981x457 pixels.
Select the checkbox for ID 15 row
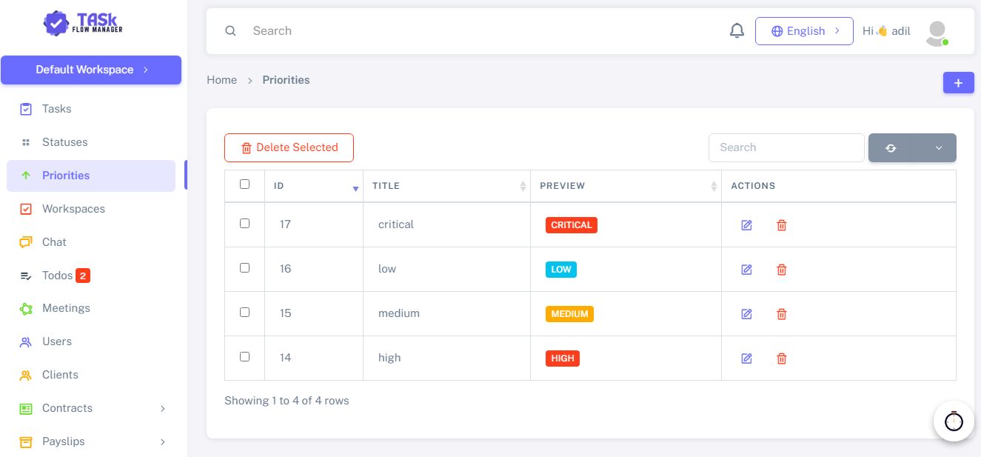(245, 312)
